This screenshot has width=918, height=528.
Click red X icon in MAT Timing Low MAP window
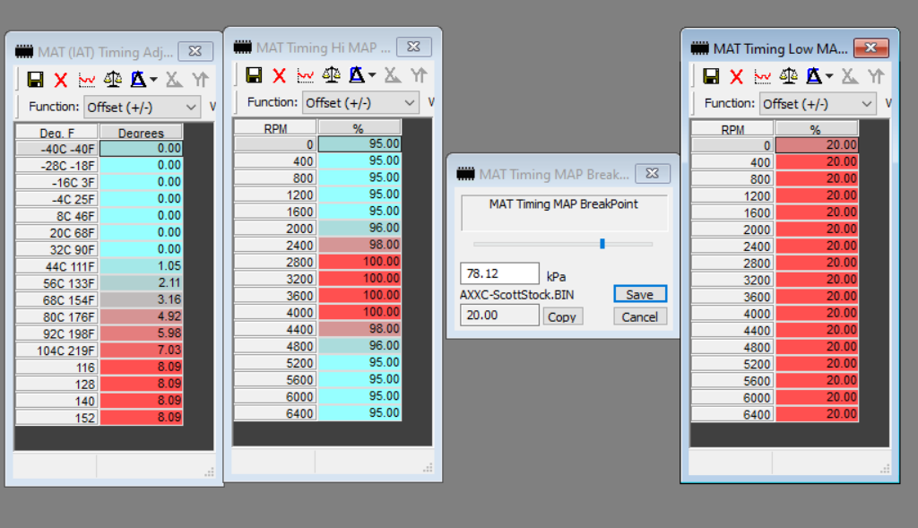[736, 76]
